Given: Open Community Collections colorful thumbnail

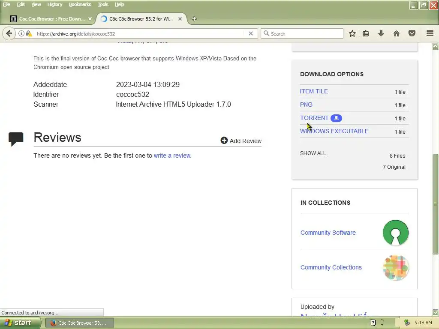Looking at the screenshot, I should point(396,268).
